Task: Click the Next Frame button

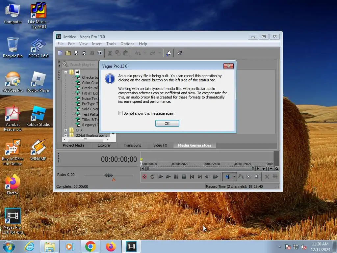Action: coord(215,177)
